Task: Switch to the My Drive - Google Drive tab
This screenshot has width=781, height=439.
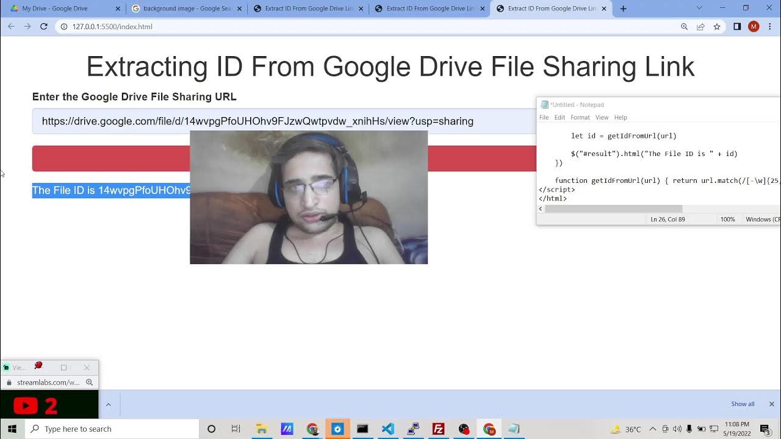Action: 61,9
